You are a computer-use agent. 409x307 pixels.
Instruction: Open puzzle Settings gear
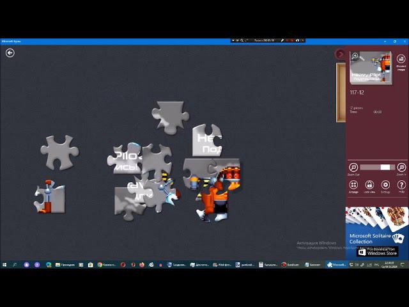385,185
